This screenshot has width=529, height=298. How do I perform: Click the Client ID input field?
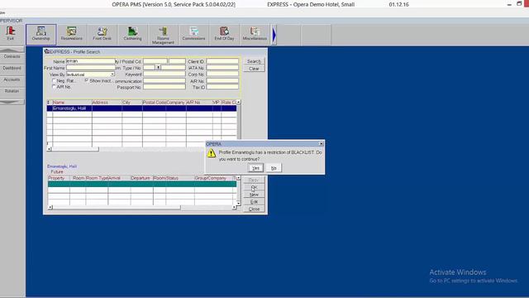coord(222,61)
